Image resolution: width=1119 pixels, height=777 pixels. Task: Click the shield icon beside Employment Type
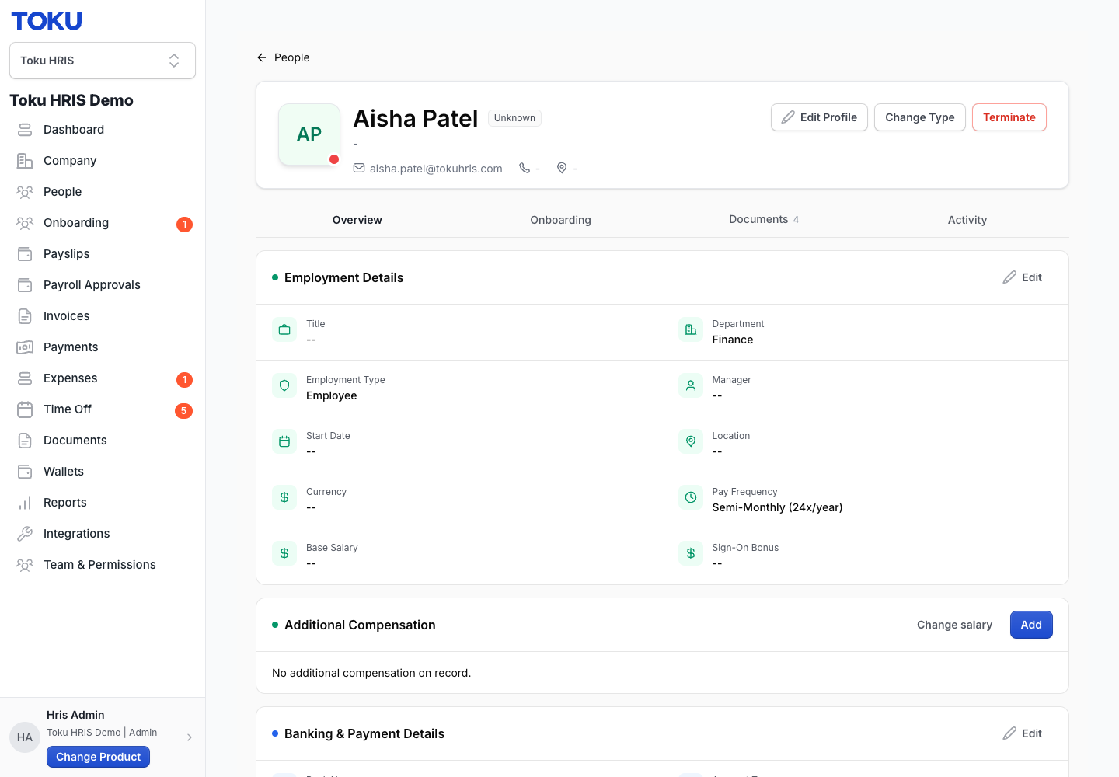(284, 385)
